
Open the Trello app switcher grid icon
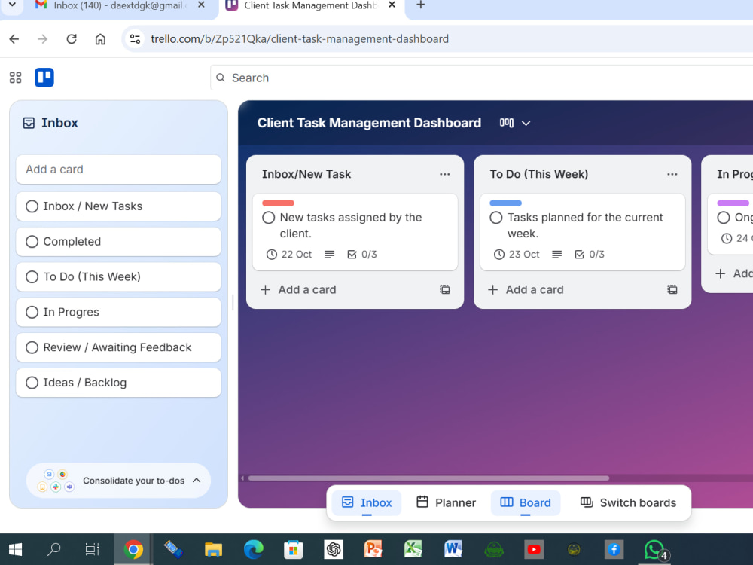[x=15, y=78]
